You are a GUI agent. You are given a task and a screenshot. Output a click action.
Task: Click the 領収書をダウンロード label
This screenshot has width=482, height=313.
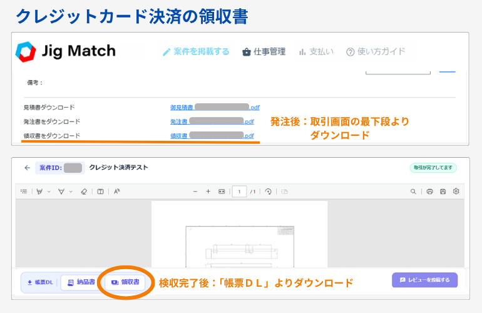pos(52,136)
